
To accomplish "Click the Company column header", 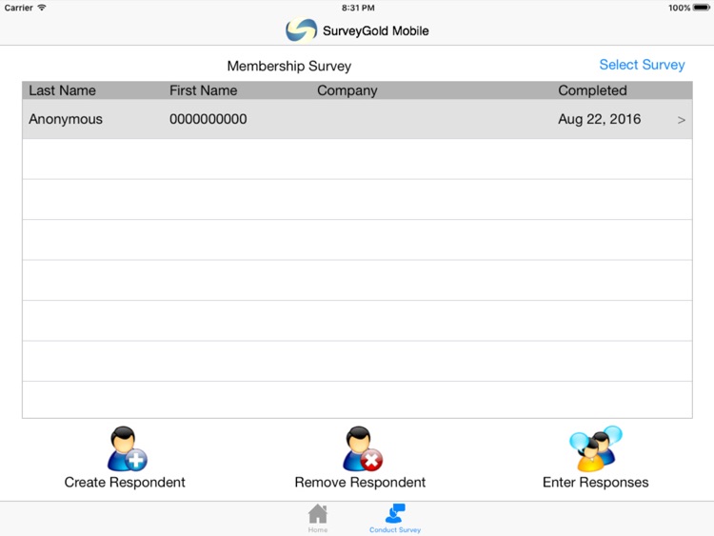I will coord(347,90).
